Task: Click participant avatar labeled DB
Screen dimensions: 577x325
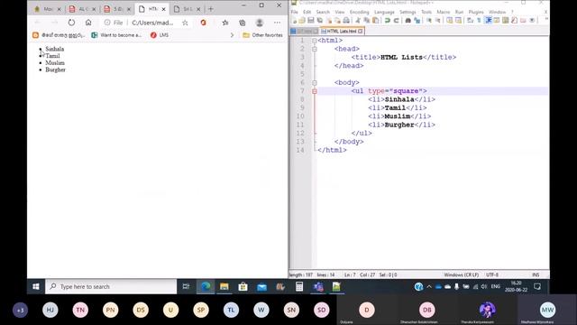Action: [426, 310]
